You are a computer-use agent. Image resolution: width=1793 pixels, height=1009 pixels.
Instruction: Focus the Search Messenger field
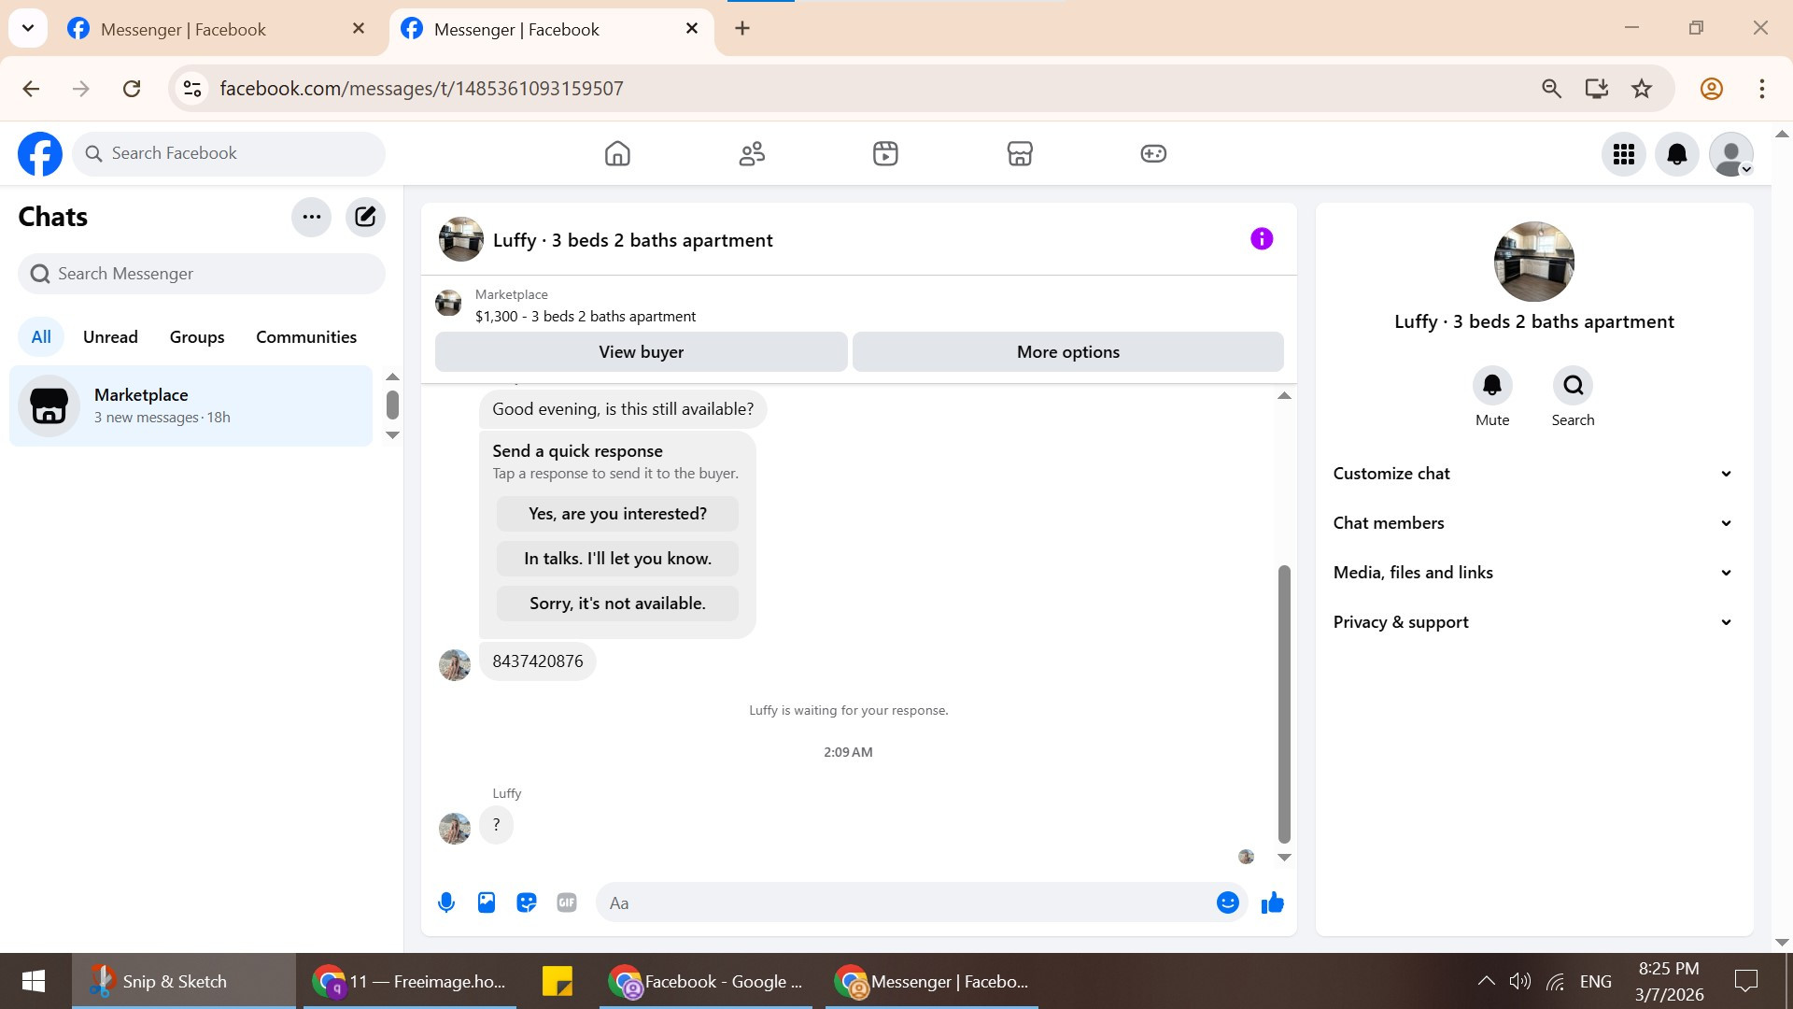click(x=202, y=274)
